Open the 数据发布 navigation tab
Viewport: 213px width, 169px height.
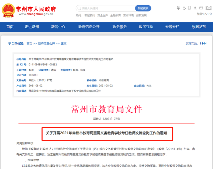click(199, 27)
